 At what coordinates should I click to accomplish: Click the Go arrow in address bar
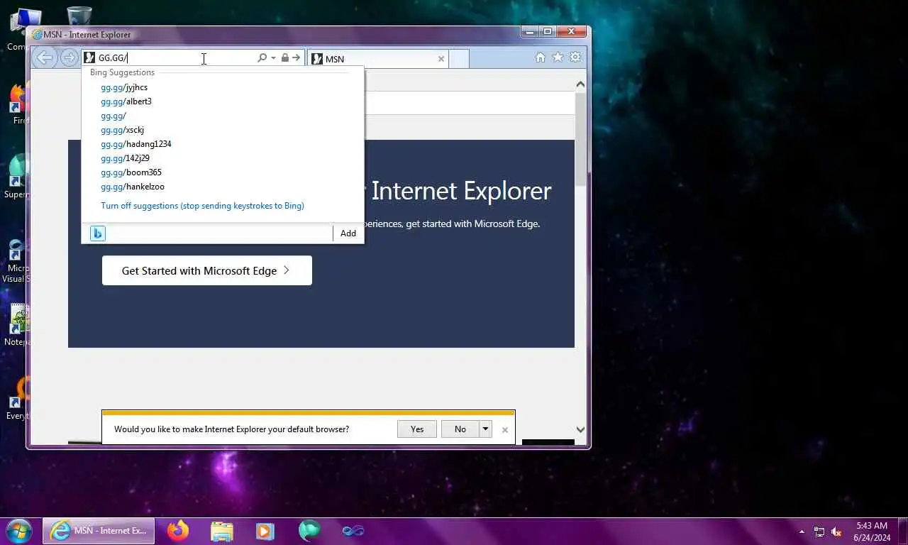[x=296, y=58]
